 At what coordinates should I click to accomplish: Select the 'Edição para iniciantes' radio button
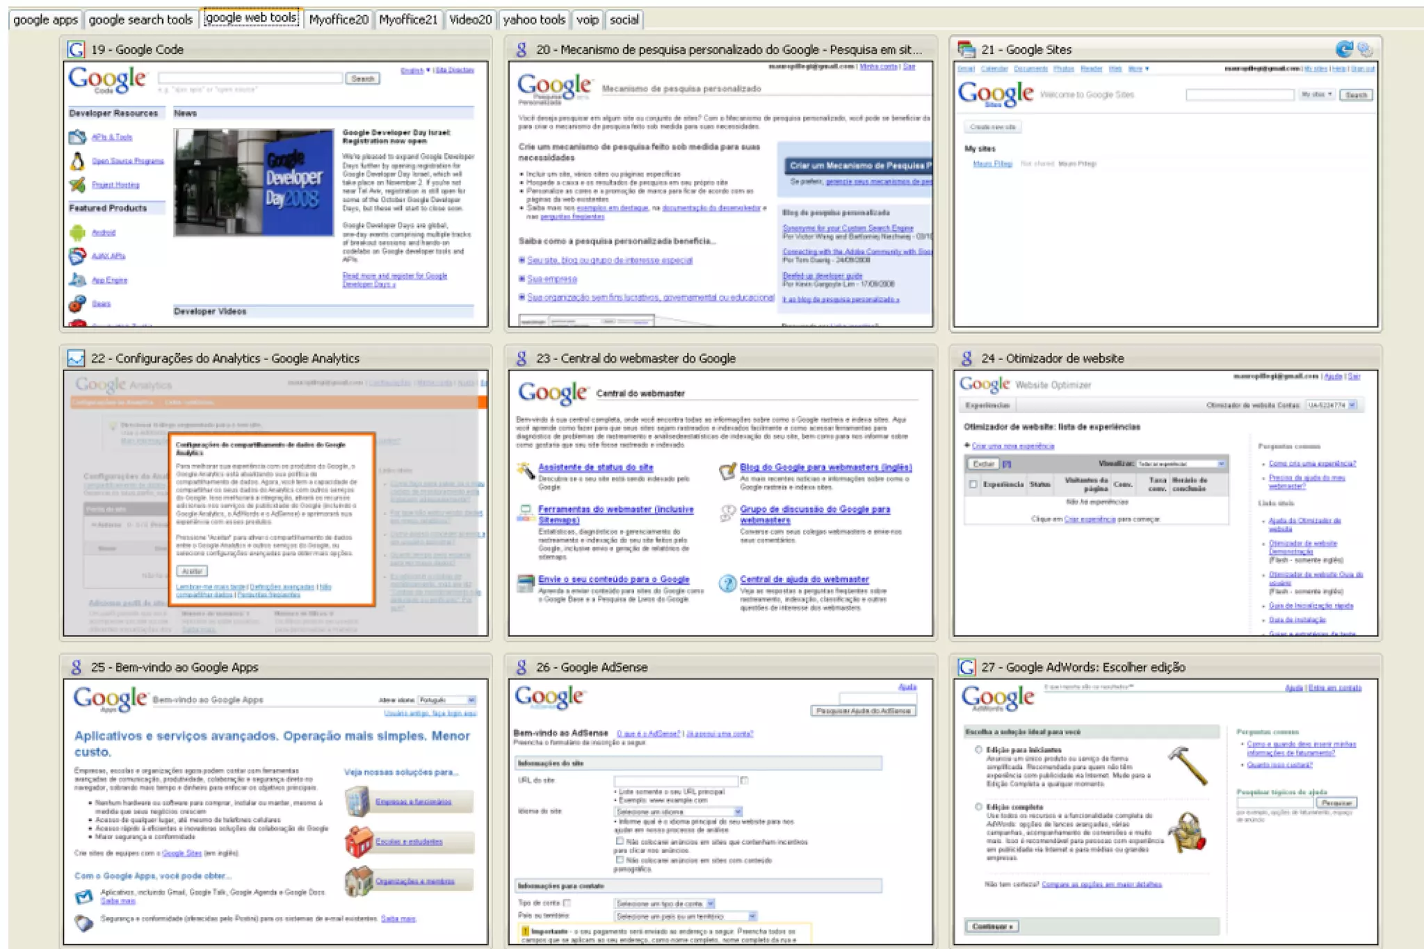click(x=978, y=749)
